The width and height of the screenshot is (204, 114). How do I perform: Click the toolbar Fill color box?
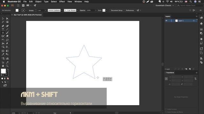click(3, 71)
